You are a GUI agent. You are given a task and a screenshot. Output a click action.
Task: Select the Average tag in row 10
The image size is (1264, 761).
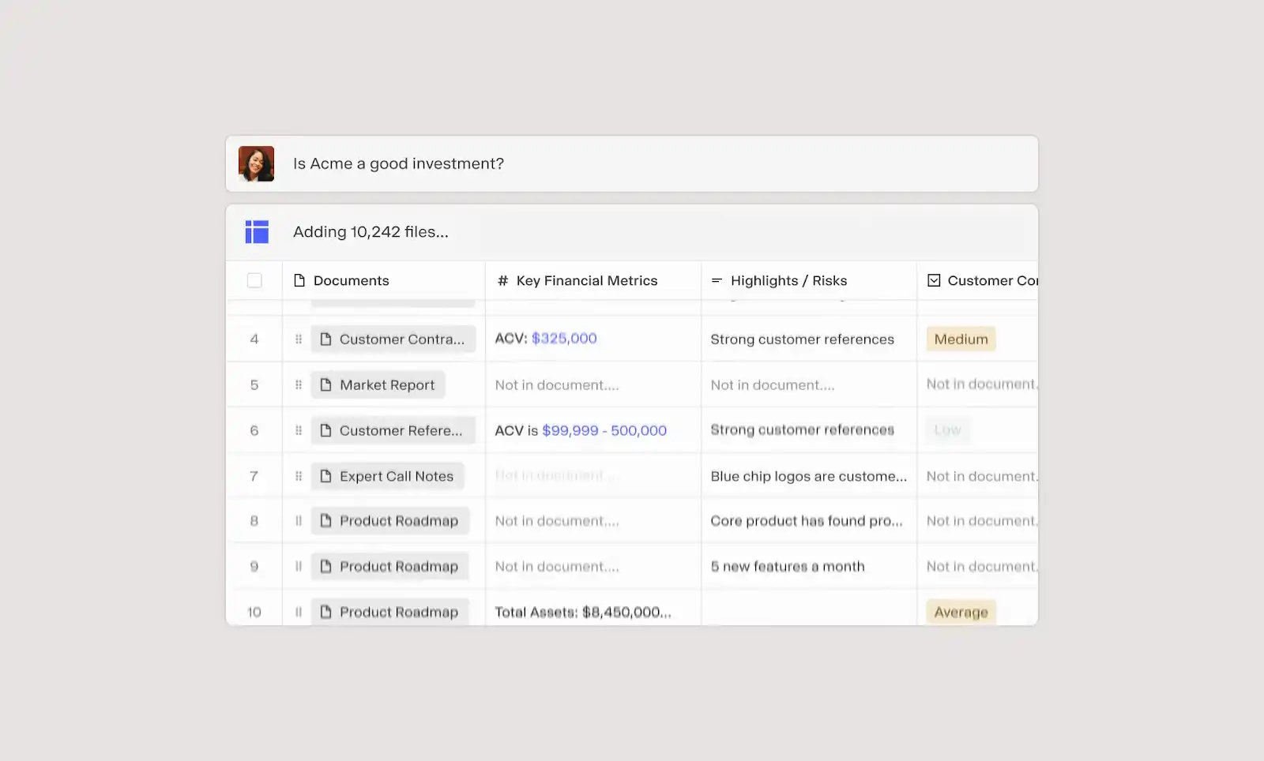coord(961,612)
